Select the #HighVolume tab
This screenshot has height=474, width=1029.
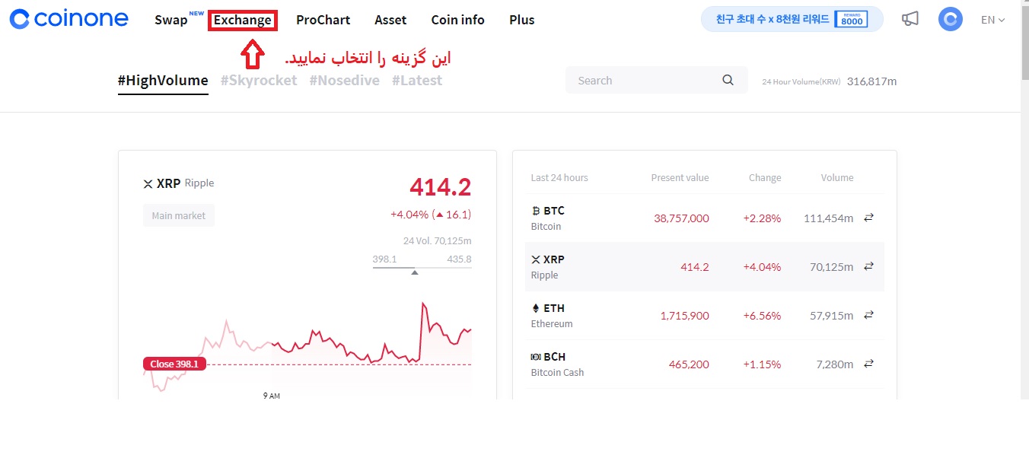pyautogui.click(x=163, y=80)
